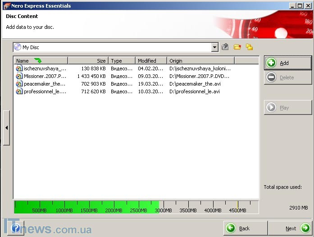Screen dimensions: 314x237
Task: Click the Type column header
Action: pyautogui.click(x=122, y=61)
